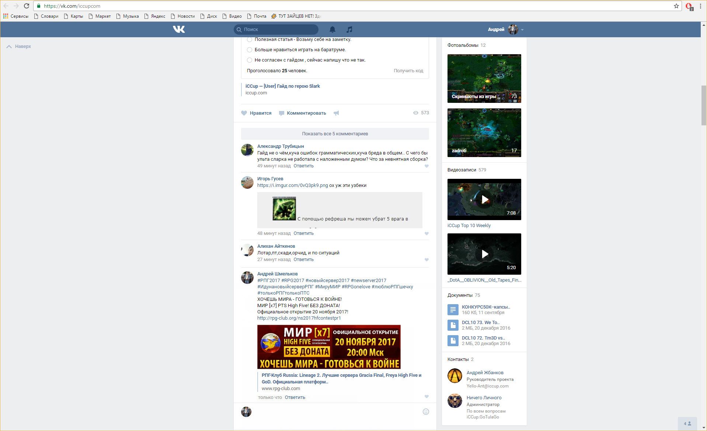Viewport: 707px width, 431px height.
Task: Bookmark page with star icon
Action: (676, 6)
